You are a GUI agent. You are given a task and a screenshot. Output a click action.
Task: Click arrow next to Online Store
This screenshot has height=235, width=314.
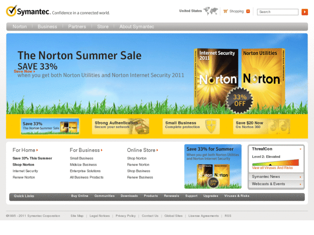[157, 150]
